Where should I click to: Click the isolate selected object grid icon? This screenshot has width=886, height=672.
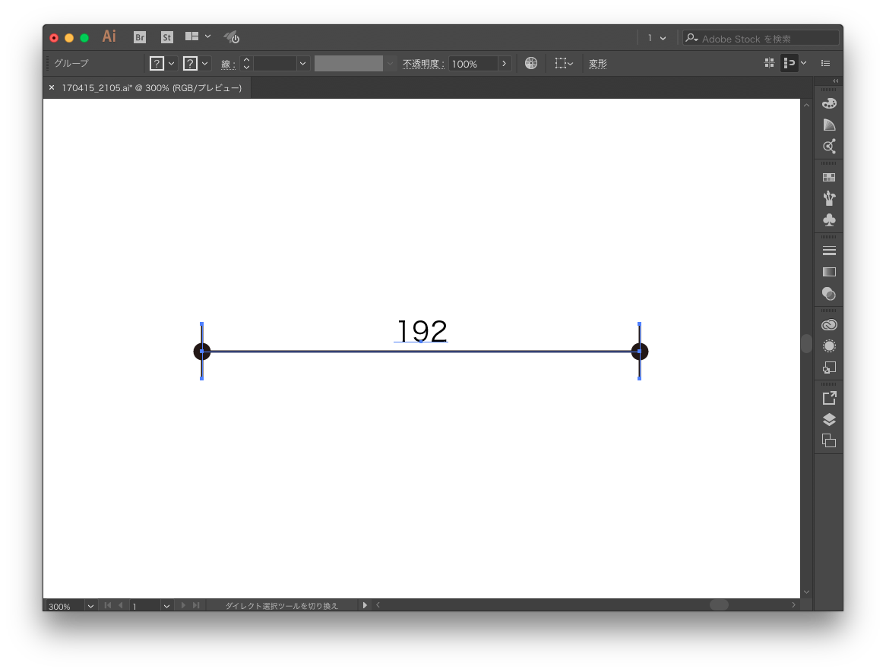tap(769, 63)
